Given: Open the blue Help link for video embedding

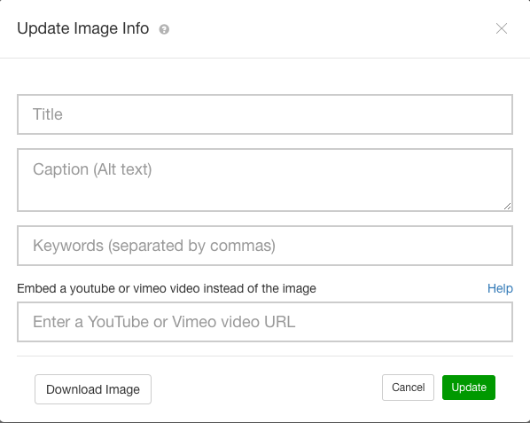Looking at the screenshot, I should tap(500, 288).
